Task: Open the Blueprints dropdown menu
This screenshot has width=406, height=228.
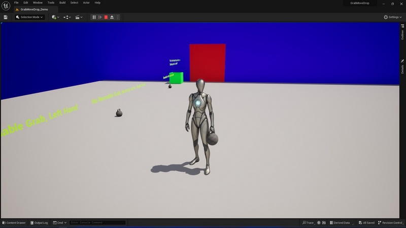Action: [67, 17]
